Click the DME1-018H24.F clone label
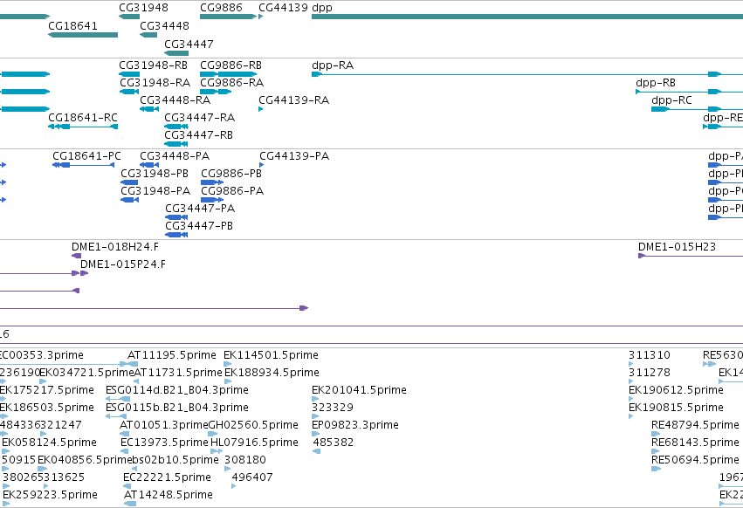The height and width of the screenshot is (508, 743). pos(115,247)
